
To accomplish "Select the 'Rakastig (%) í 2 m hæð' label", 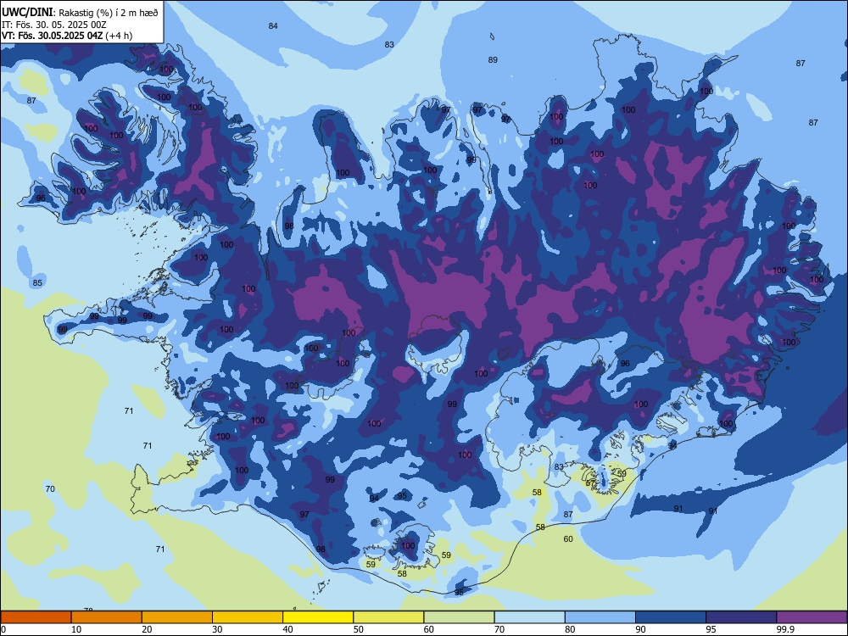I will (x=109, y=13).
